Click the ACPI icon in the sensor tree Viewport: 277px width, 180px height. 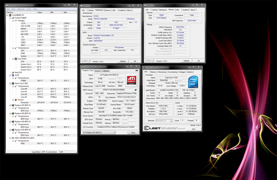(13, 75)
